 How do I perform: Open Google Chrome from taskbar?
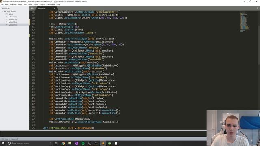(x=63, y=143)
